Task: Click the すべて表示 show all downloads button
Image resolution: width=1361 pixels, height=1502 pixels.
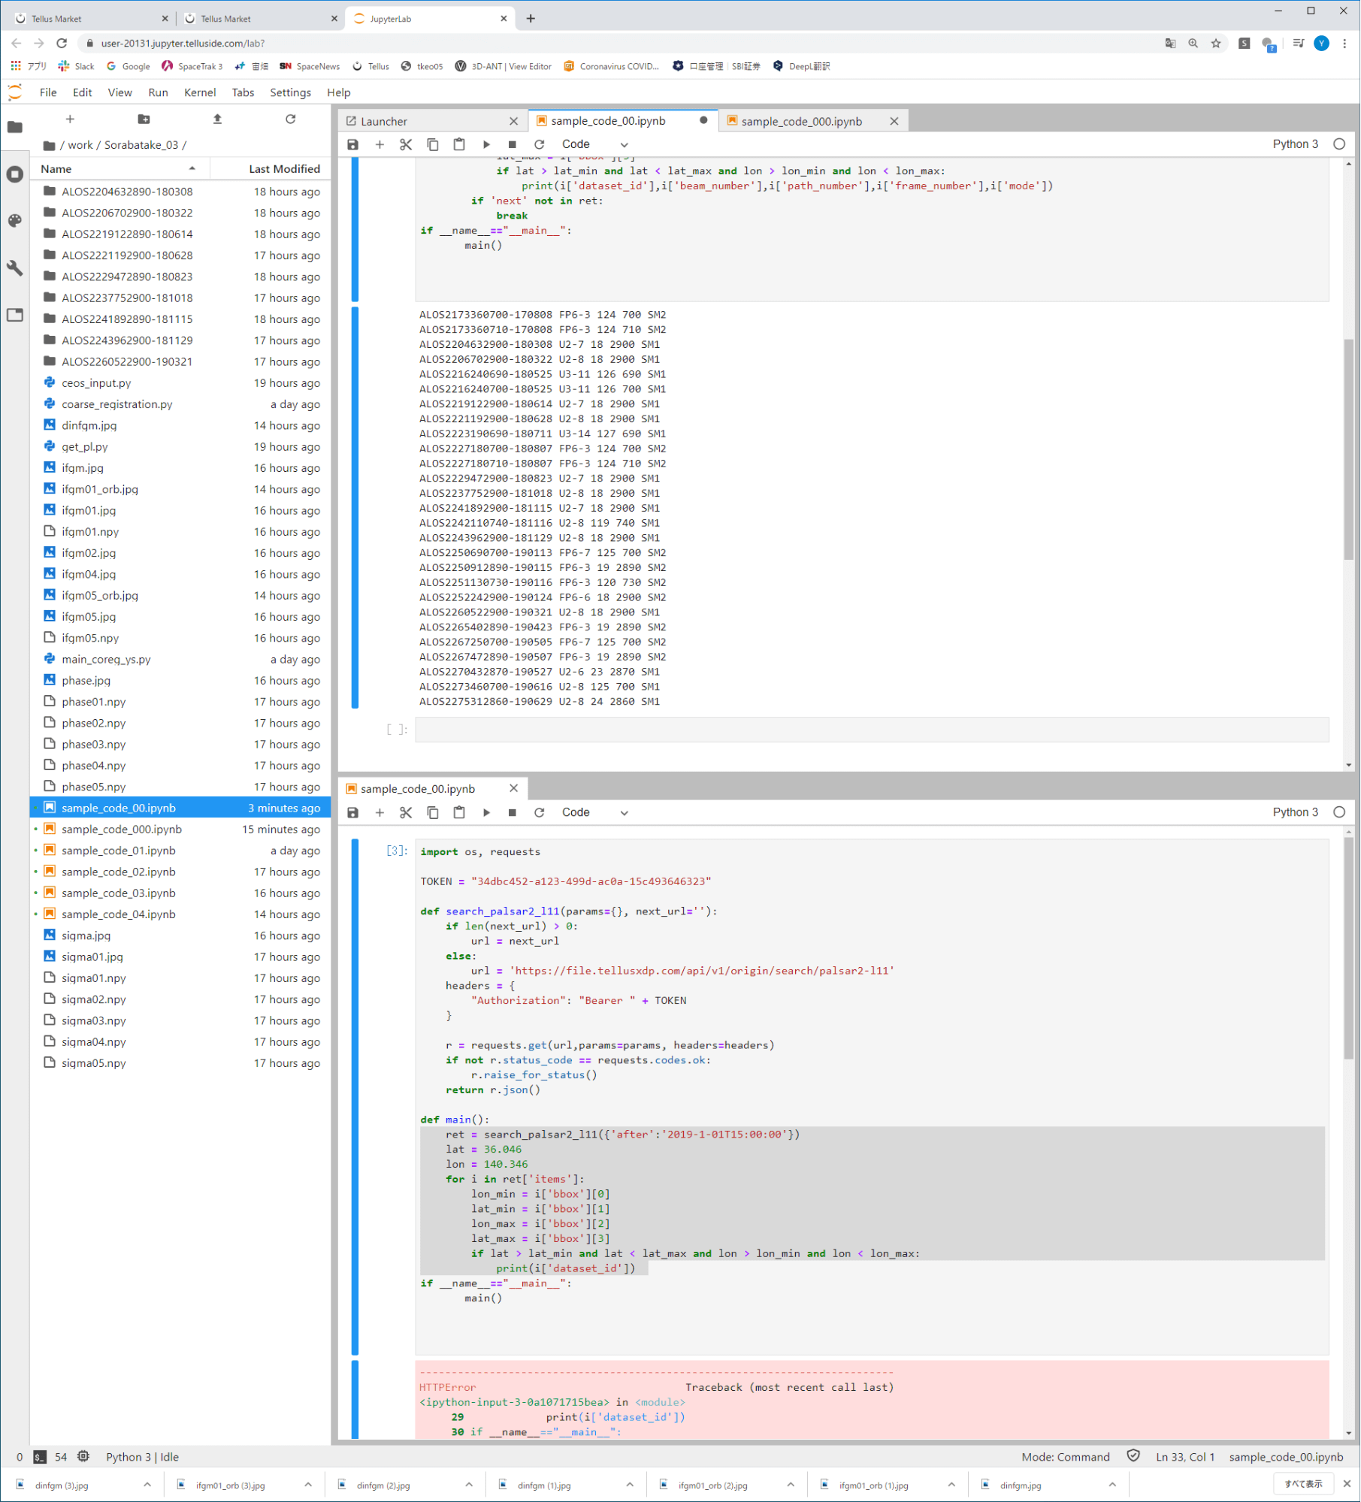Action: click(x=1303, y=1485)
